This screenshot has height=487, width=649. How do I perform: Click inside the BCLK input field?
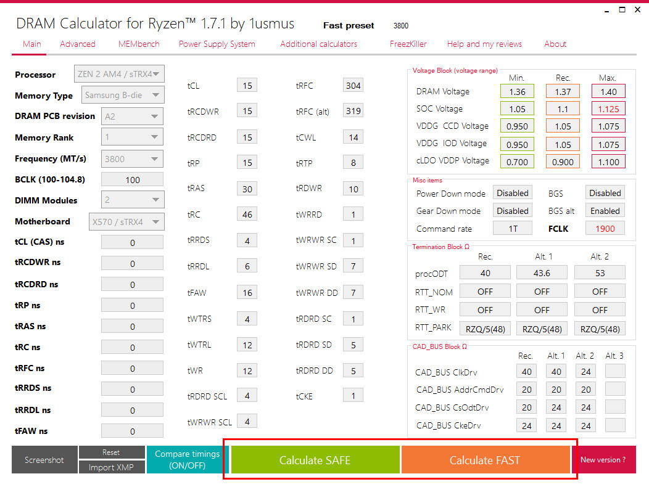click(x=132, y=179)
